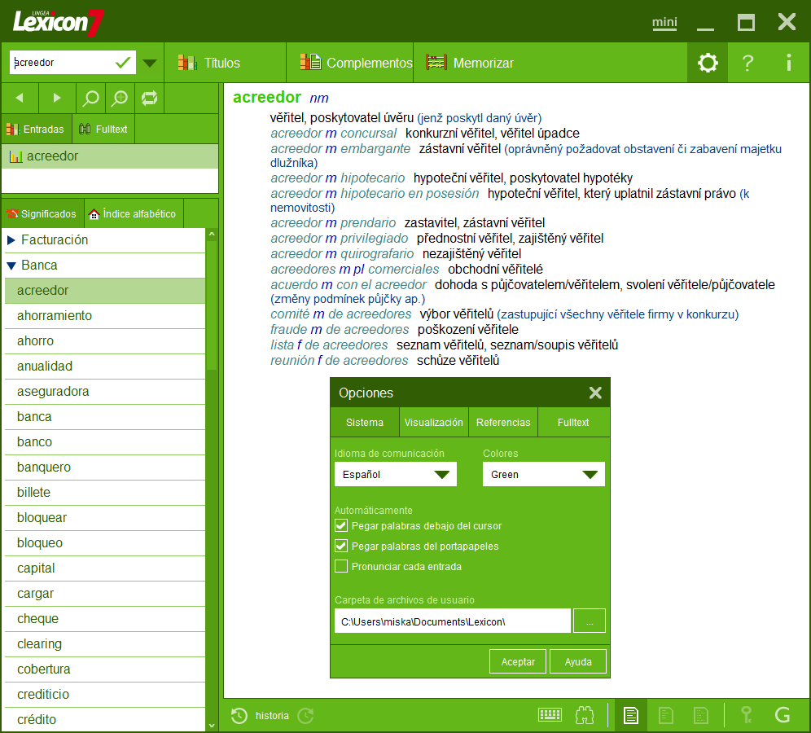
Task: Open the Títulos menu
Action: pos(225,63)
